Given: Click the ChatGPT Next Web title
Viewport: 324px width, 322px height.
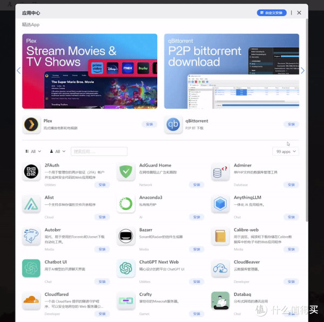Looking at the screenshot, I should pyautogui.click(x=159, y=262).
